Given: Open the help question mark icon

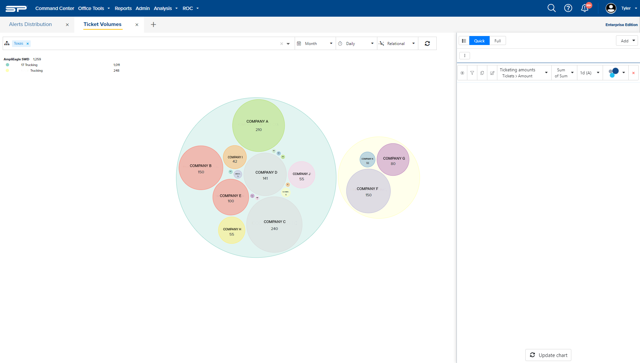Looking at the screenshot, I should pos(568,8).
